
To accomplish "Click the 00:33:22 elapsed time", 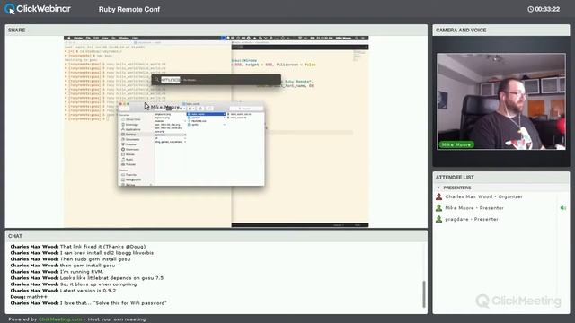I will pos(547,9).
